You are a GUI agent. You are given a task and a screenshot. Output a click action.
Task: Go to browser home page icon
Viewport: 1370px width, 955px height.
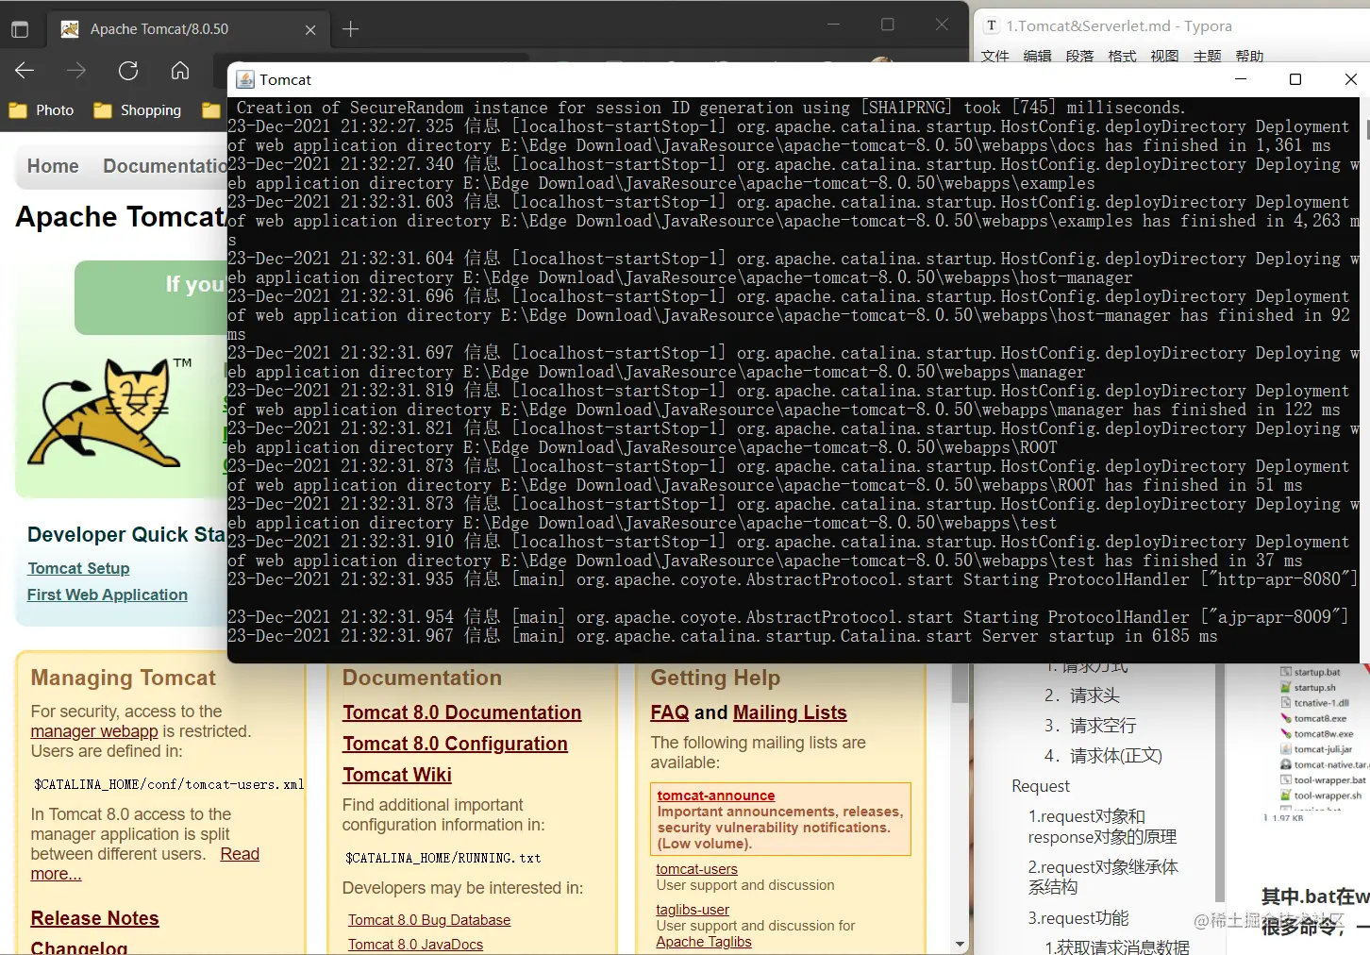(179, 71)
